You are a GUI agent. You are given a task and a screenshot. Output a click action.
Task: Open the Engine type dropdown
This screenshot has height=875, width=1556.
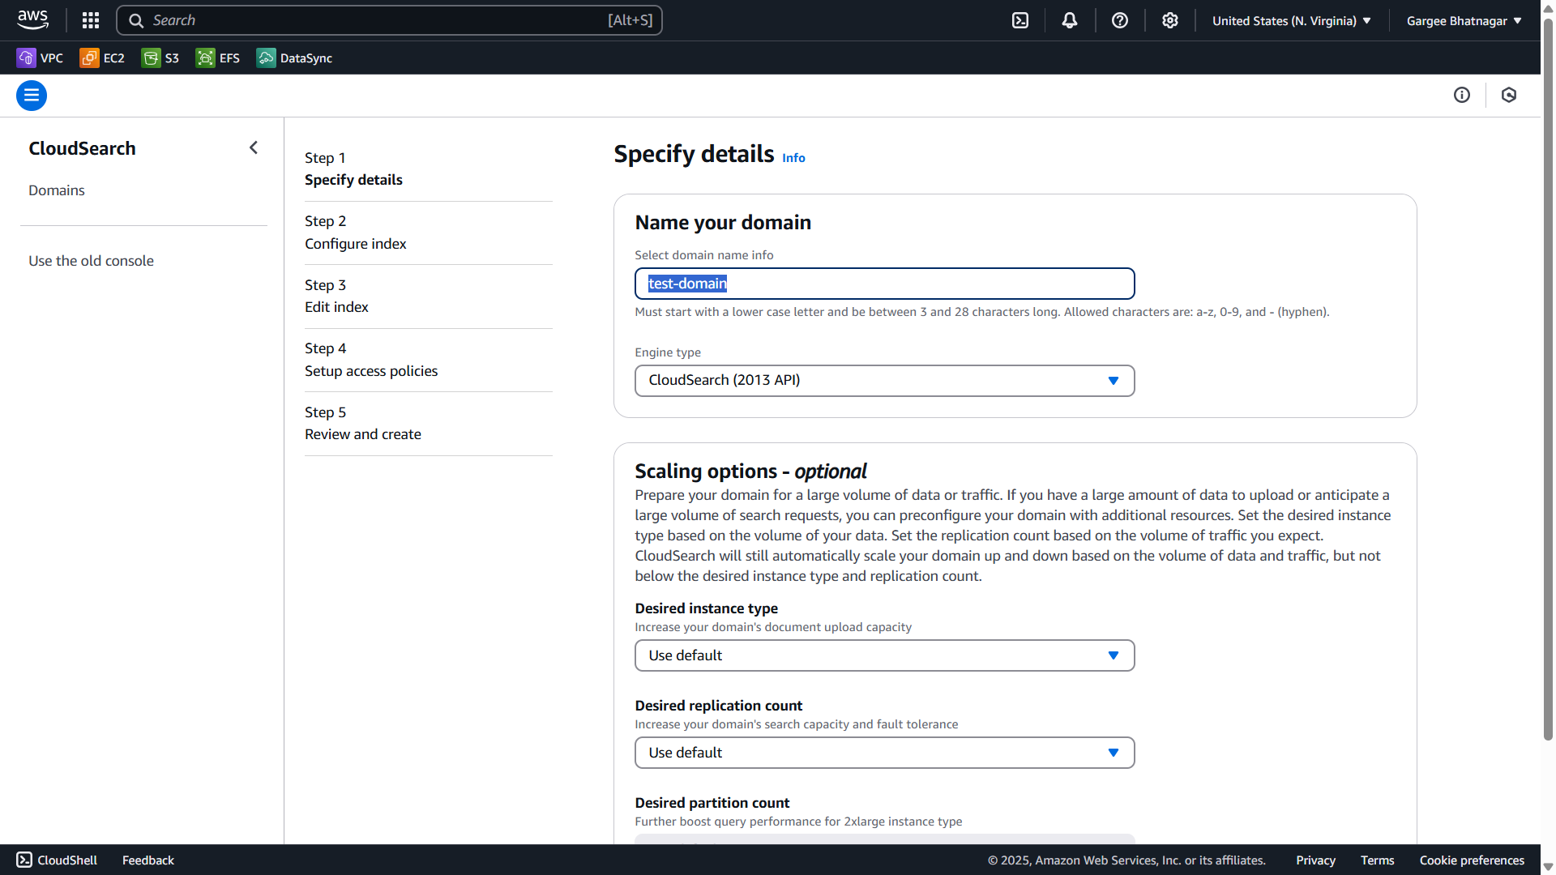click(x=884, y=381)
